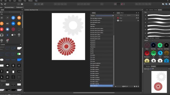The height and width of the screenshot is (95, 170).
Task: Click the moon asset icon
Action: click(2, 77)
